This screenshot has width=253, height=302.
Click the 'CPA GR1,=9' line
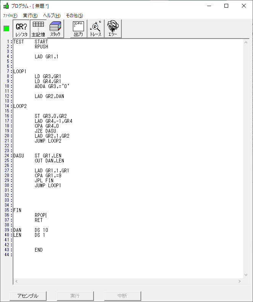(48, 176)
